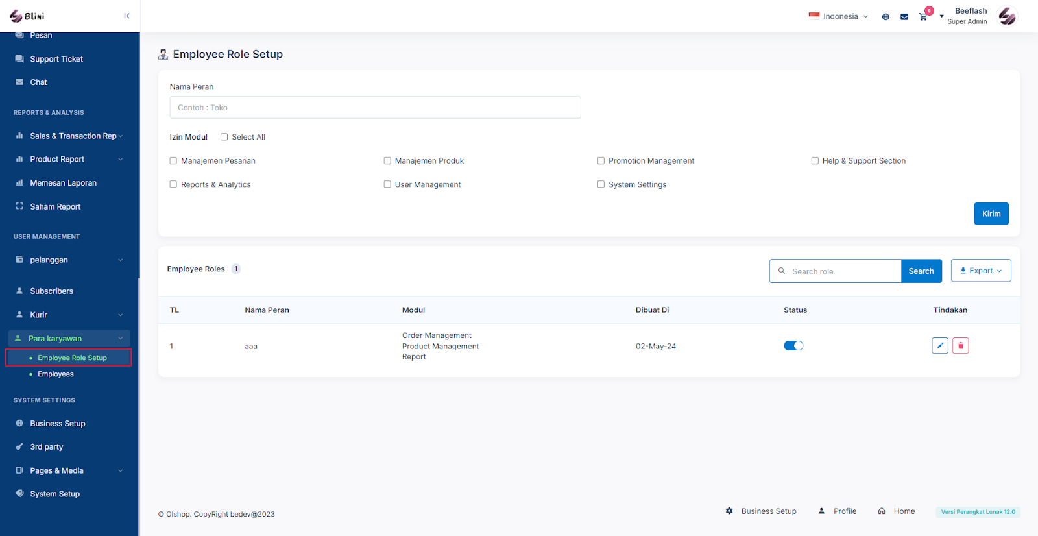Click the 3rd party key icon

click(x=19, y=446)
